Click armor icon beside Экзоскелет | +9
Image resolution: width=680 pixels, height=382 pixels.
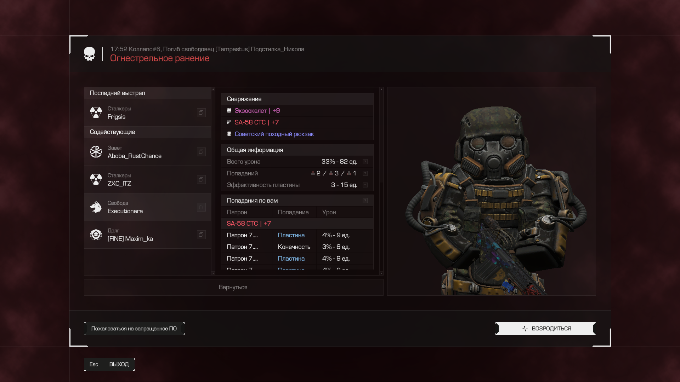tap(229, 111)
